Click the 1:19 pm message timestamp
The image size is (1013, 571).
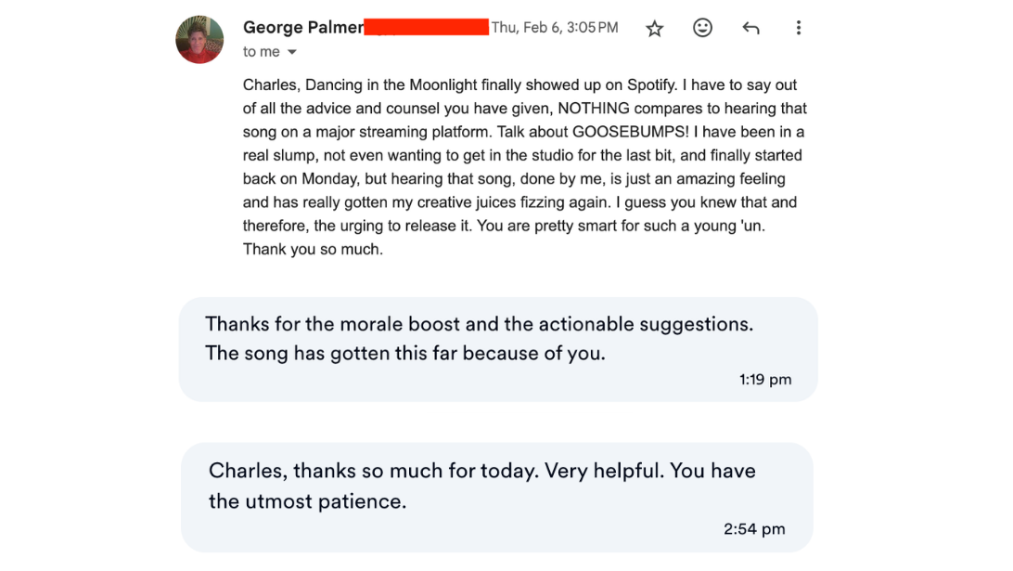(x=765, y=379)
